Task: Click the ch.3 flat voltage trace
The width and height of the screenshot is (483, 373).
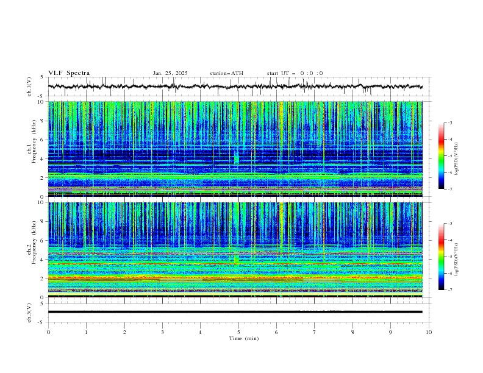Action: pos(235,312)
